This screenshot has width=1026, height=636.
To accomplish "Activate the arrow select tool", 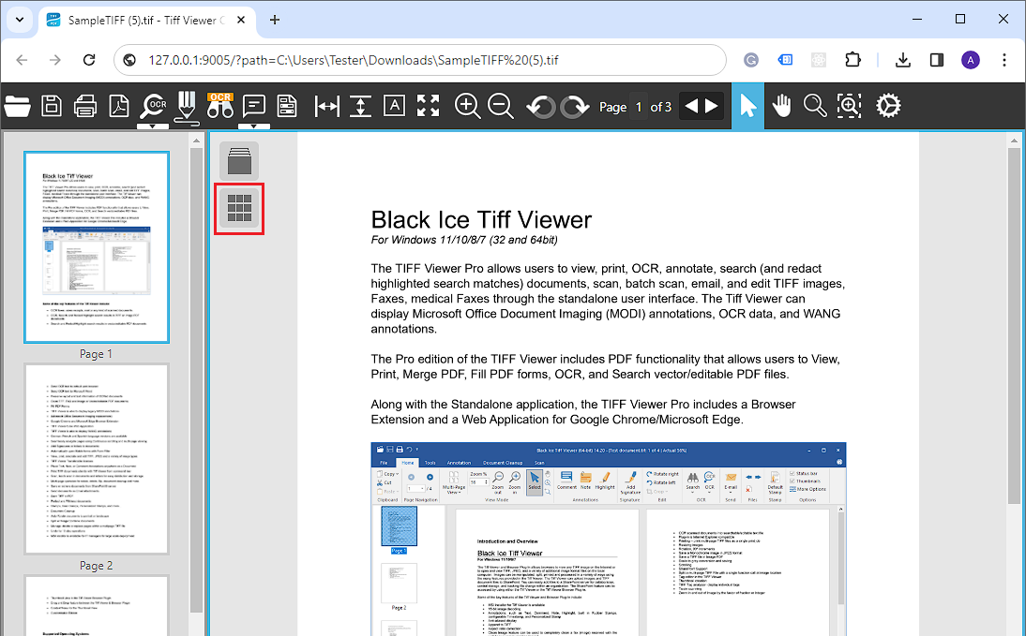I will coord(747,106).
